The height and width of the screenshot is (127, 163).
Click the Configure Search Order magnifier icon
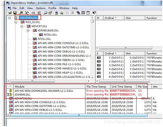pyautogui.click(x=61, y=13)
